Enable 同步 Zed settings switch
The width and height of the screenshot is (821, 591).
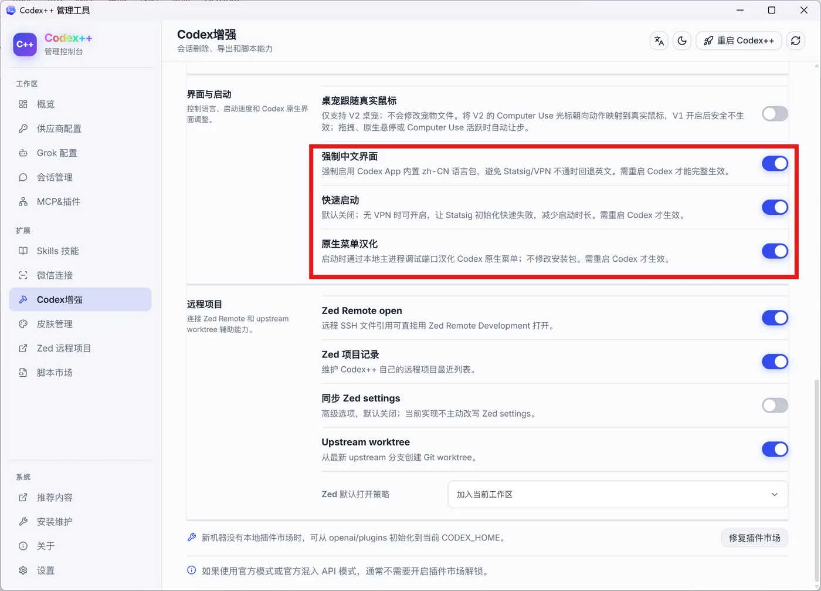click(x=775, y=406)
